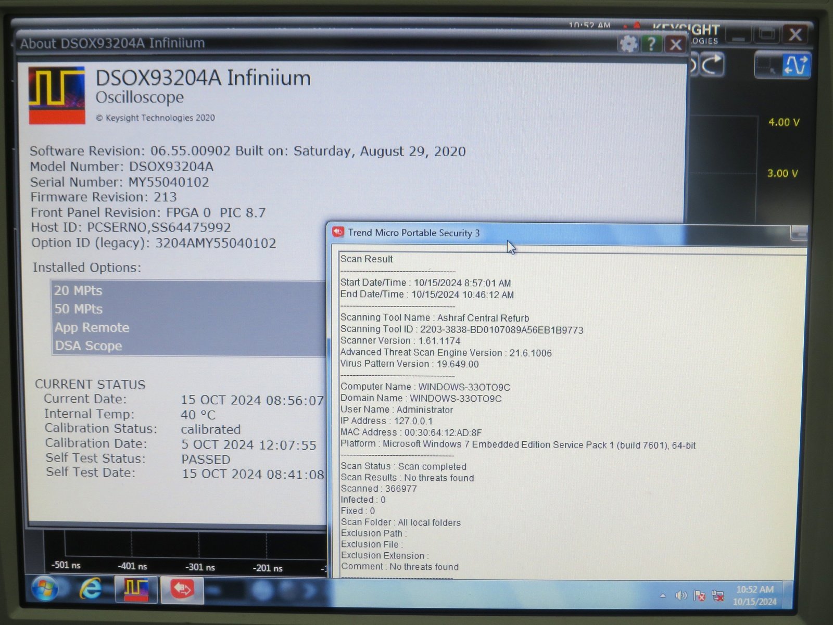
Task: Minimize the Keysight oscilloscope main window
Action: (738, 36)
